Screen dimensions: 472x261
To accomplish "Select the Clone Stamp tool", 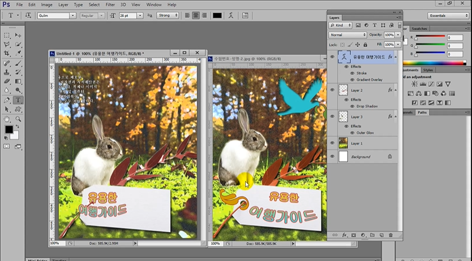I will (x=7, y=72).
